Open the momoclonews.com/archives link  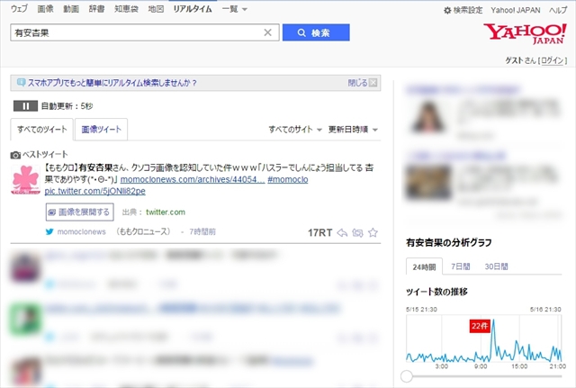tap(193, 179)
